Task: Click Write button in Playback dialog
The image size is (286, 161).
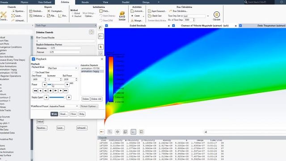Action: tap(54, 114)
